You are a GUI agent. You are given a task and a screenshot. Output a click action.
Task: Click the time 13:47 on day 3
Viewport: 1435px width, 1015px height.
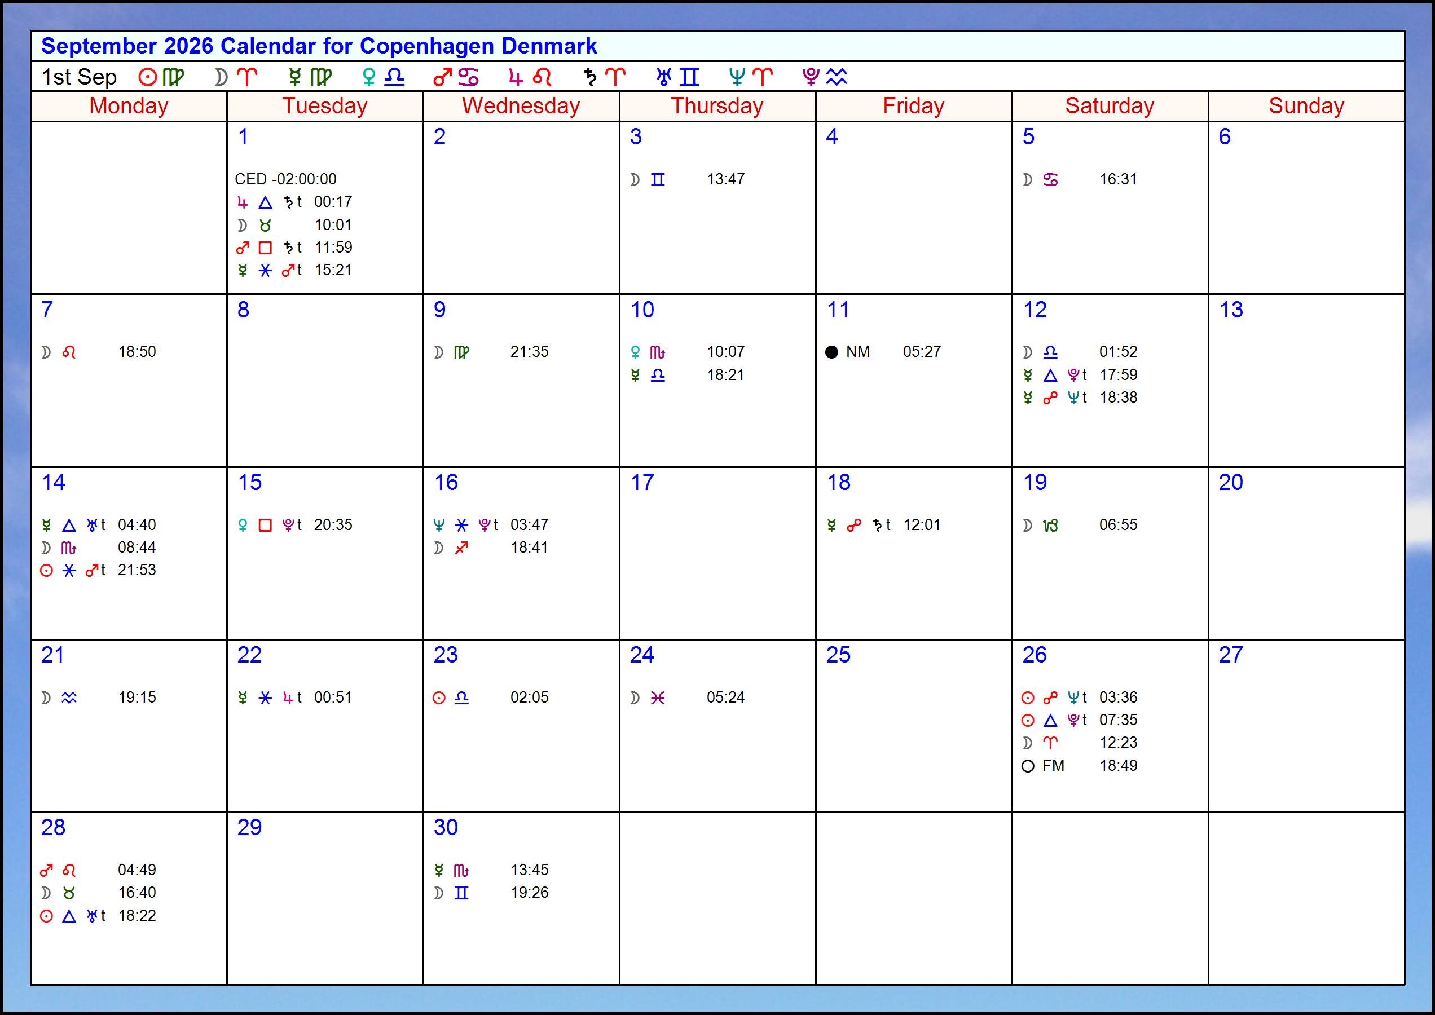(x=725, y=179)
